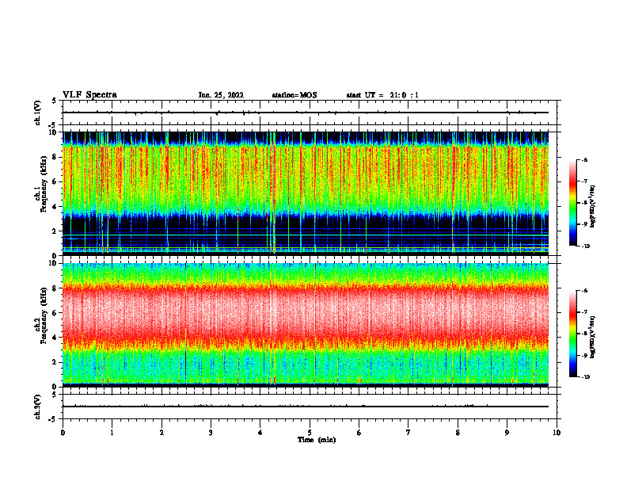Click time axis tick label "6"
Screen dimensions: 627x485
[x=359, y=433]
